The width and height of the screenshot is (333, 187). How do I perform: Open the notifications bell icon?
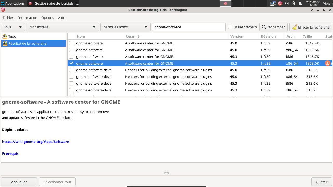[300, 3]
